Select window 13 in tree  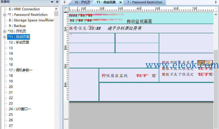click(x=11, y=48)
